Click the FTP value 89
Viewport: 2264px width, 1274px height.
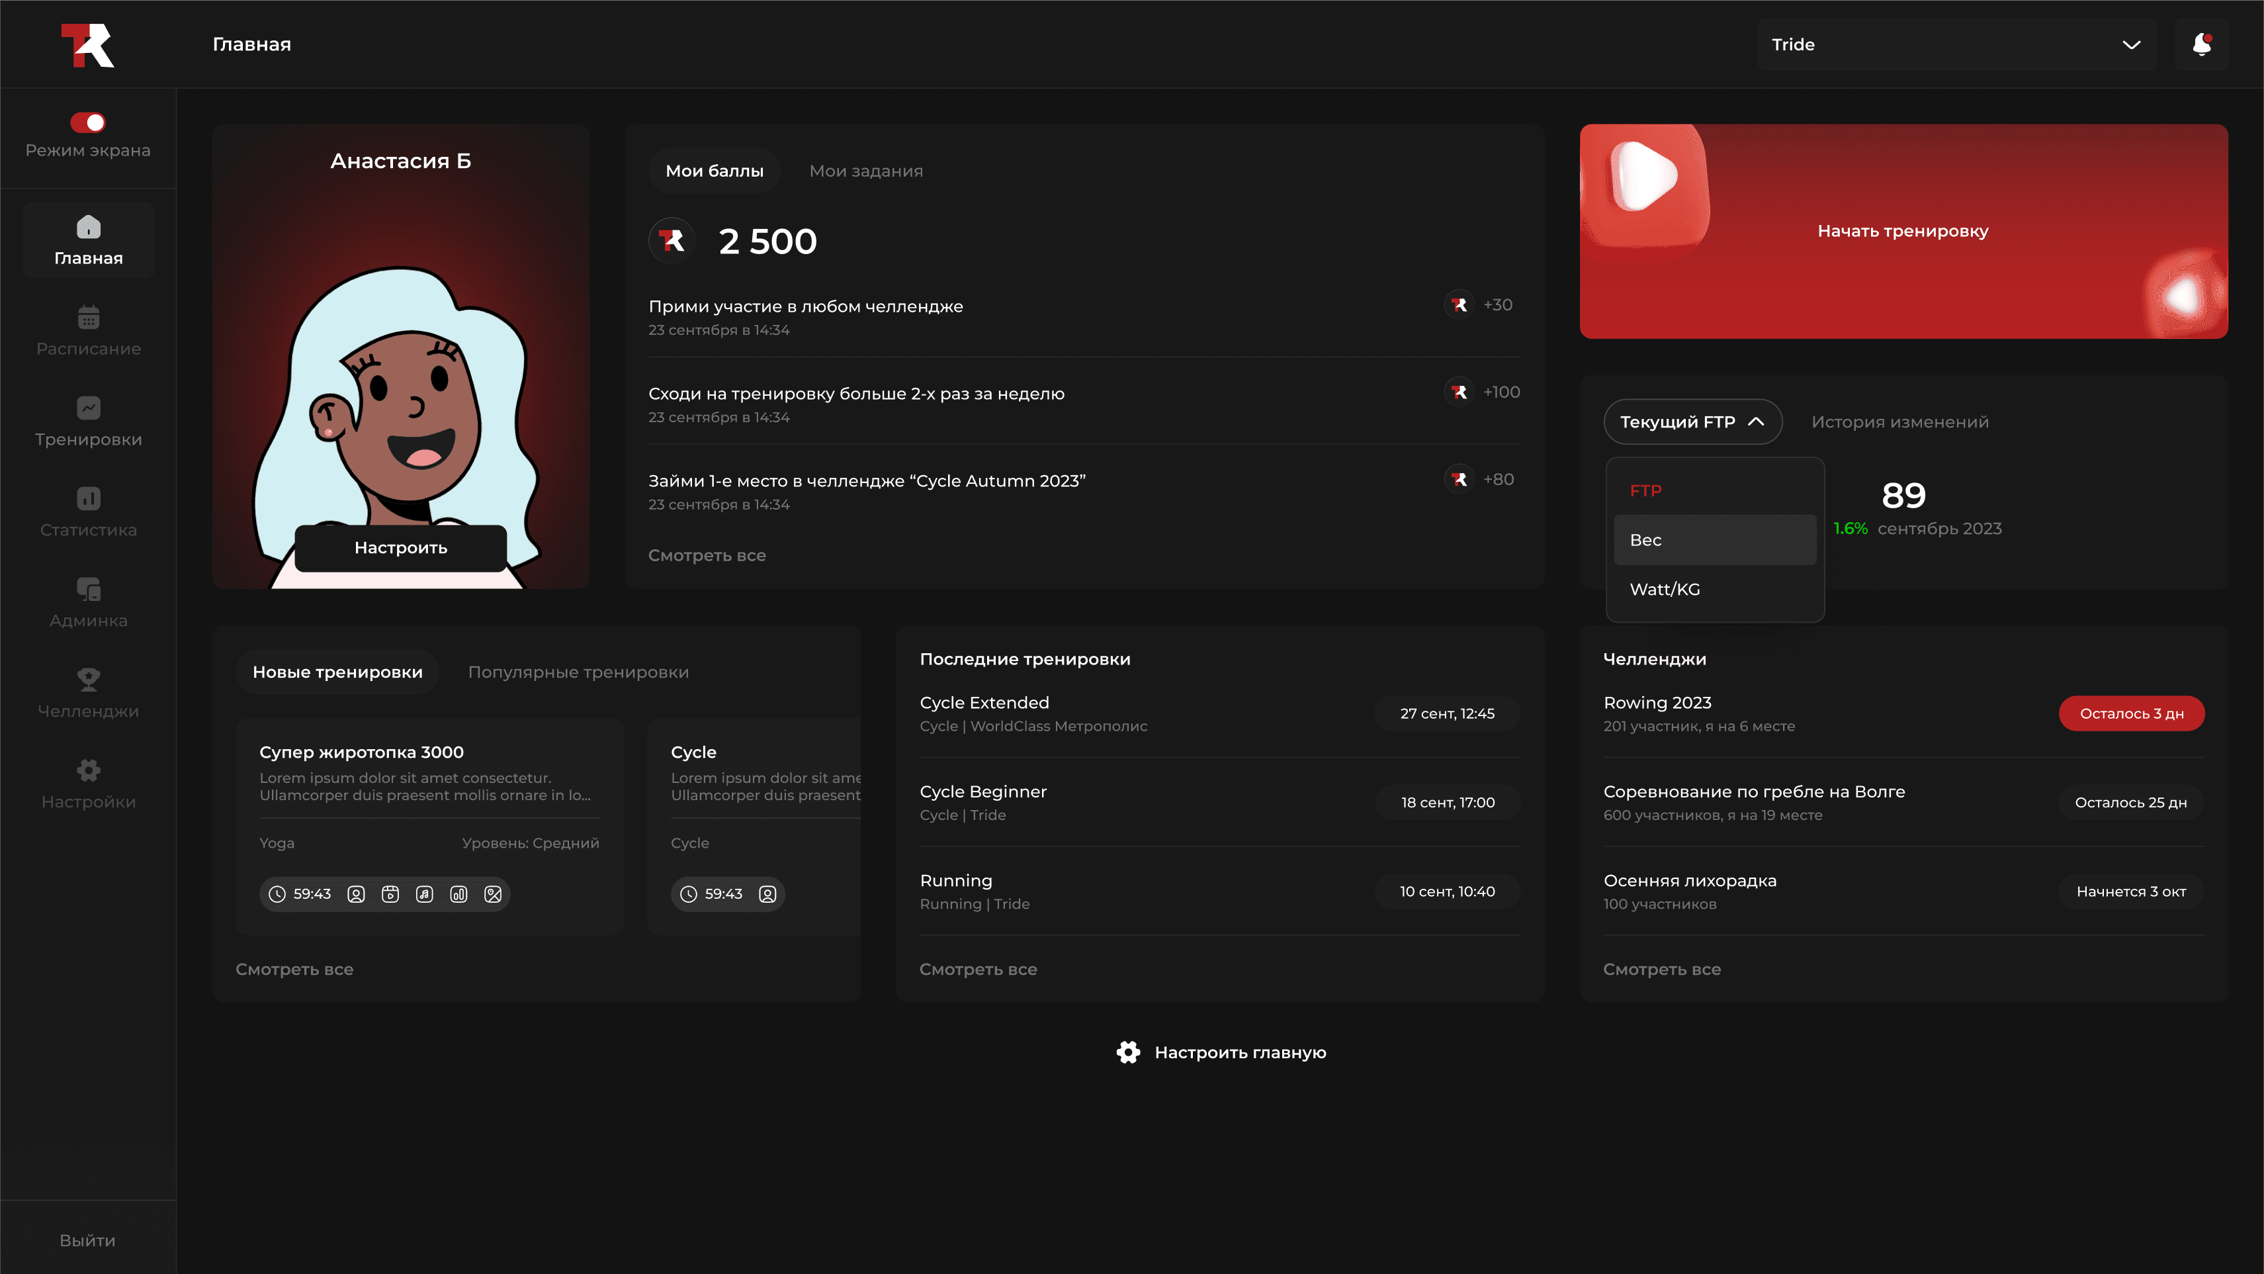(1903, 496)
